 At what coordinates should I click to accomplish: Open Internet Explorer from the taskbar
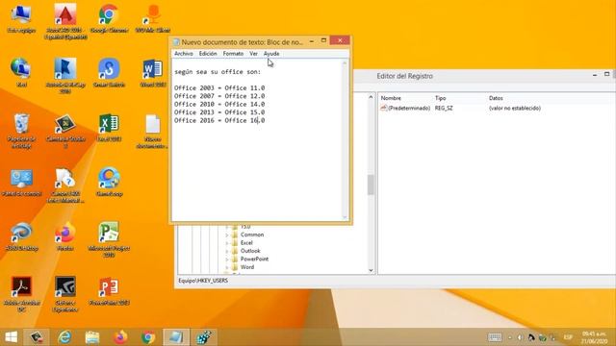(x=64, y=337)
